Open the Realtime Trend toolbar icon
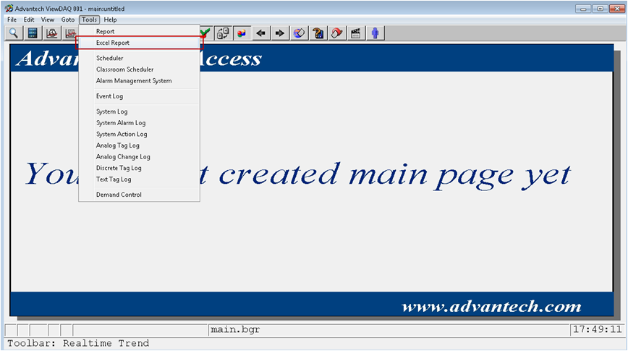This screenshot has height=351, width=628. coord(70,33)
